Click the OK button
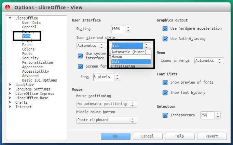Screen dimensions: 233x145 (115, 136)
